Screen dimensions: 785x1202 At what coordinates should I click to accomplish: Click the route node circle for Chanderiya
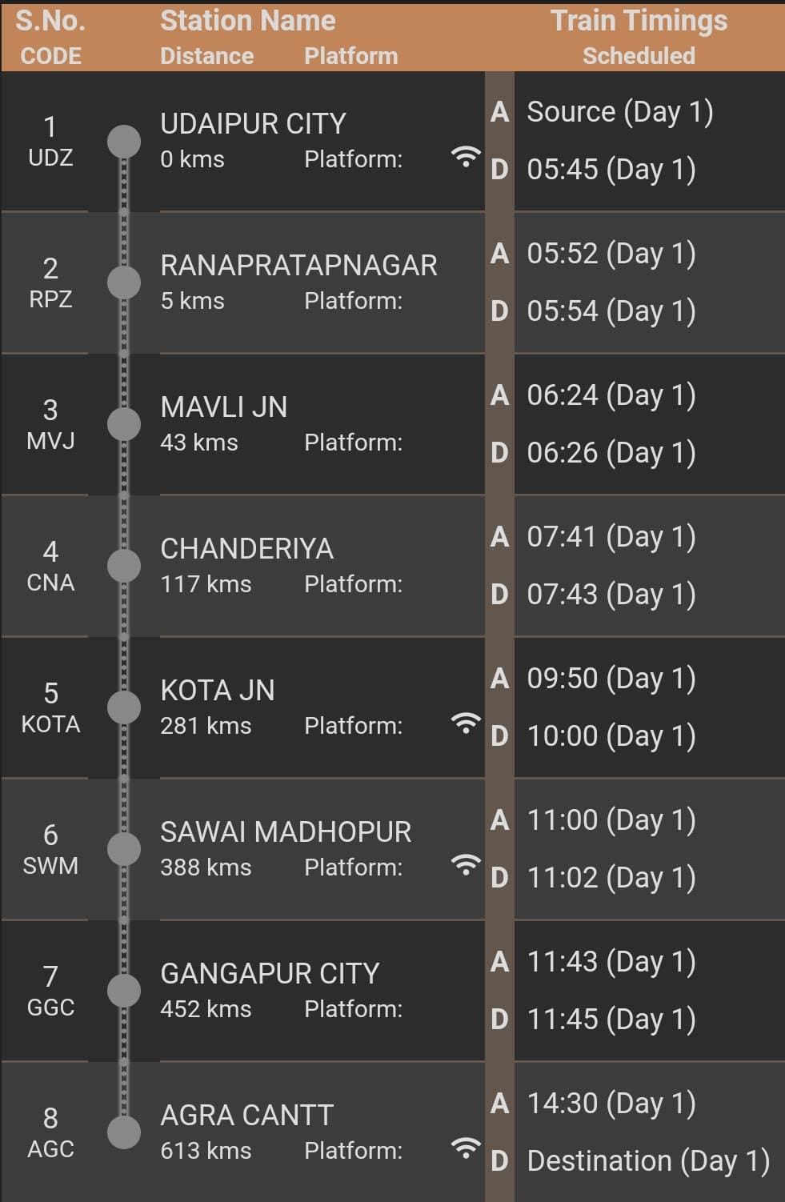pos(124,567)
